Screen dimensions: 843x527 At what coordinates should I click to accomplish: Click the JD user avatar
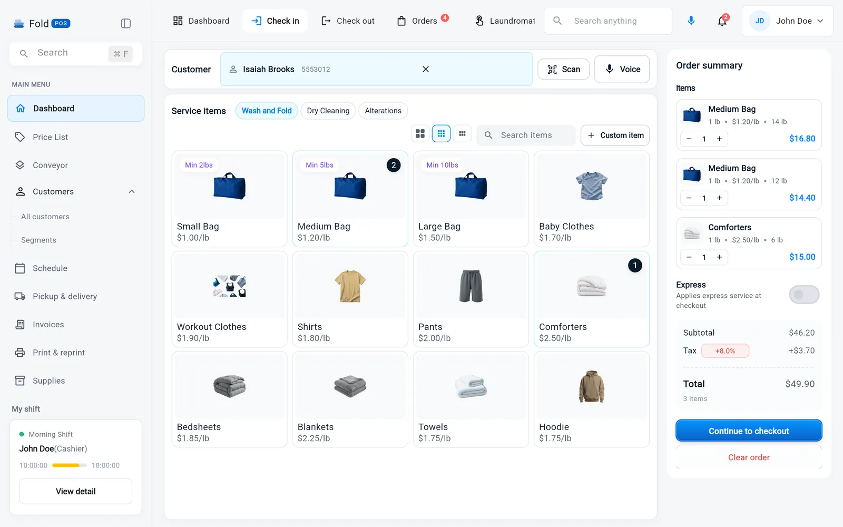(760, 21)
